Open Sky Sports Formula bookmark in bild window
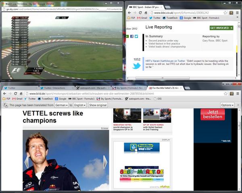 pyautogui.click(x=110, y=99)
